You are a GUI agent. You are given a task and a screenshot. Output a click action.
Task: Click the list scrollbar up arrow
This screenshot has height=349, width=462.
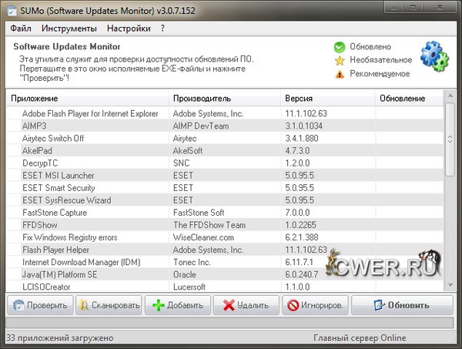pos(450,96)
